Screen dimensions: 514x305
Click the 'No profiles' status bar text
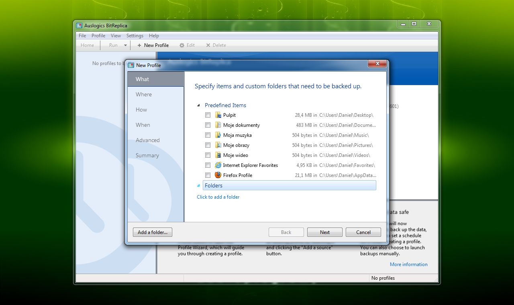(383, 278)
